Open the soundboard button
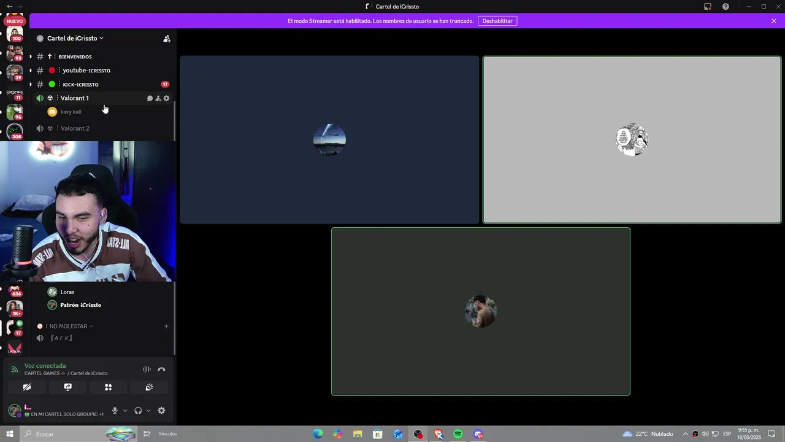 [149, 387]
